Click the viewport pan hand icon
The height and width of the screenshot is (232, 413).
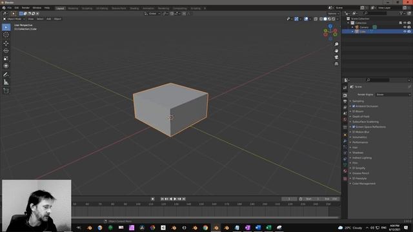pos(336,51)
